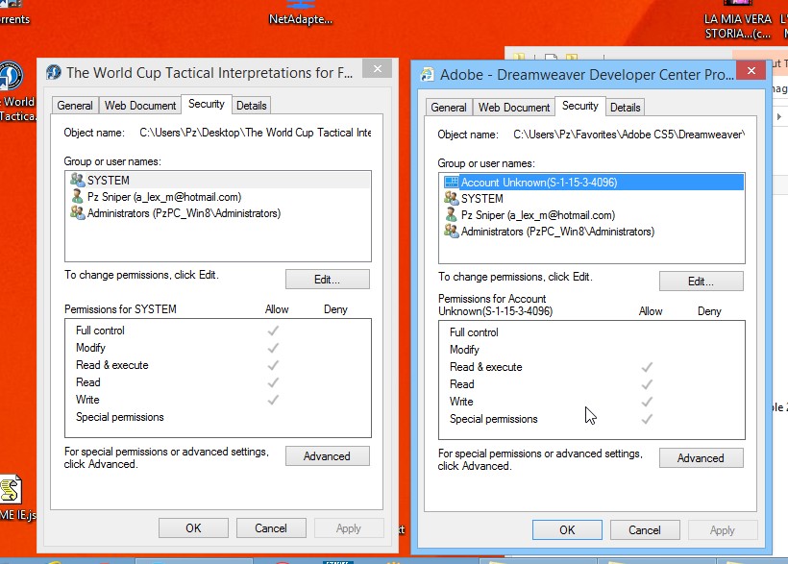Viewport: 788px width, 564px height.
Task: Click "Read & execute" permission in Dreamweaver dialog
Action: coord(486,367)
